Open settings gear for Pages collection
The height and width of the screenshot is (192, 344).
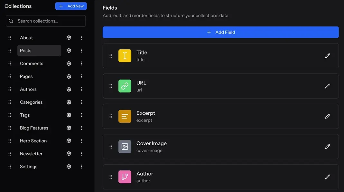click(x=69, y=76)
